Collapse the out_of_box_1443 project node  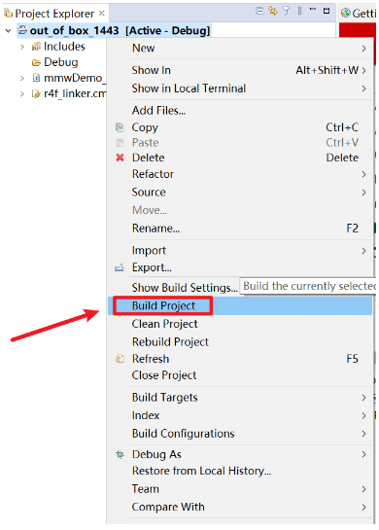(x=8, y=31)
